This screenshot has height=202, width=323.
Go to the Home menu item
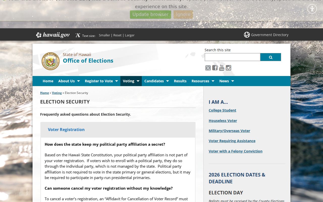[48, 81]
